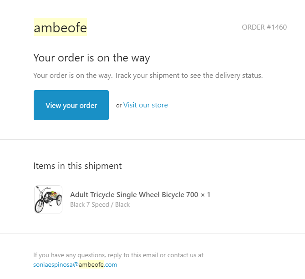The image size is (305, 279).
Task: Click the word or before Visit our store
Action: click(119, 106)
